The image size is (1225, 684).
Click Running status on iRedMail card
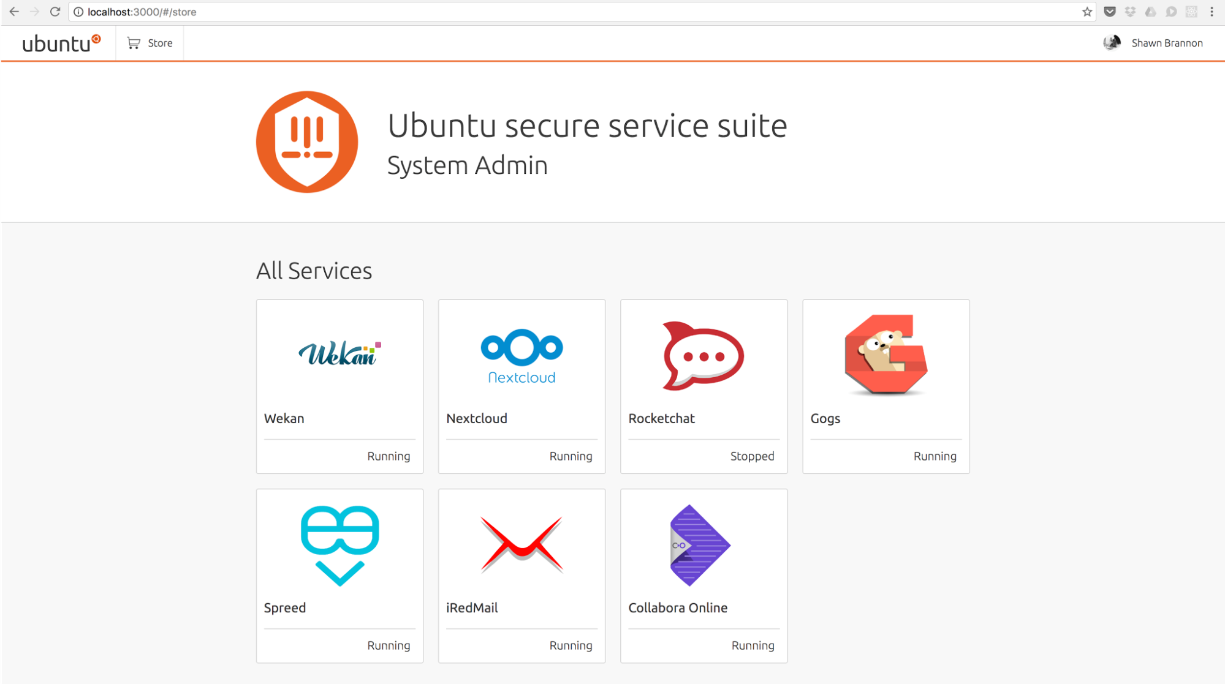coord(571,645)
